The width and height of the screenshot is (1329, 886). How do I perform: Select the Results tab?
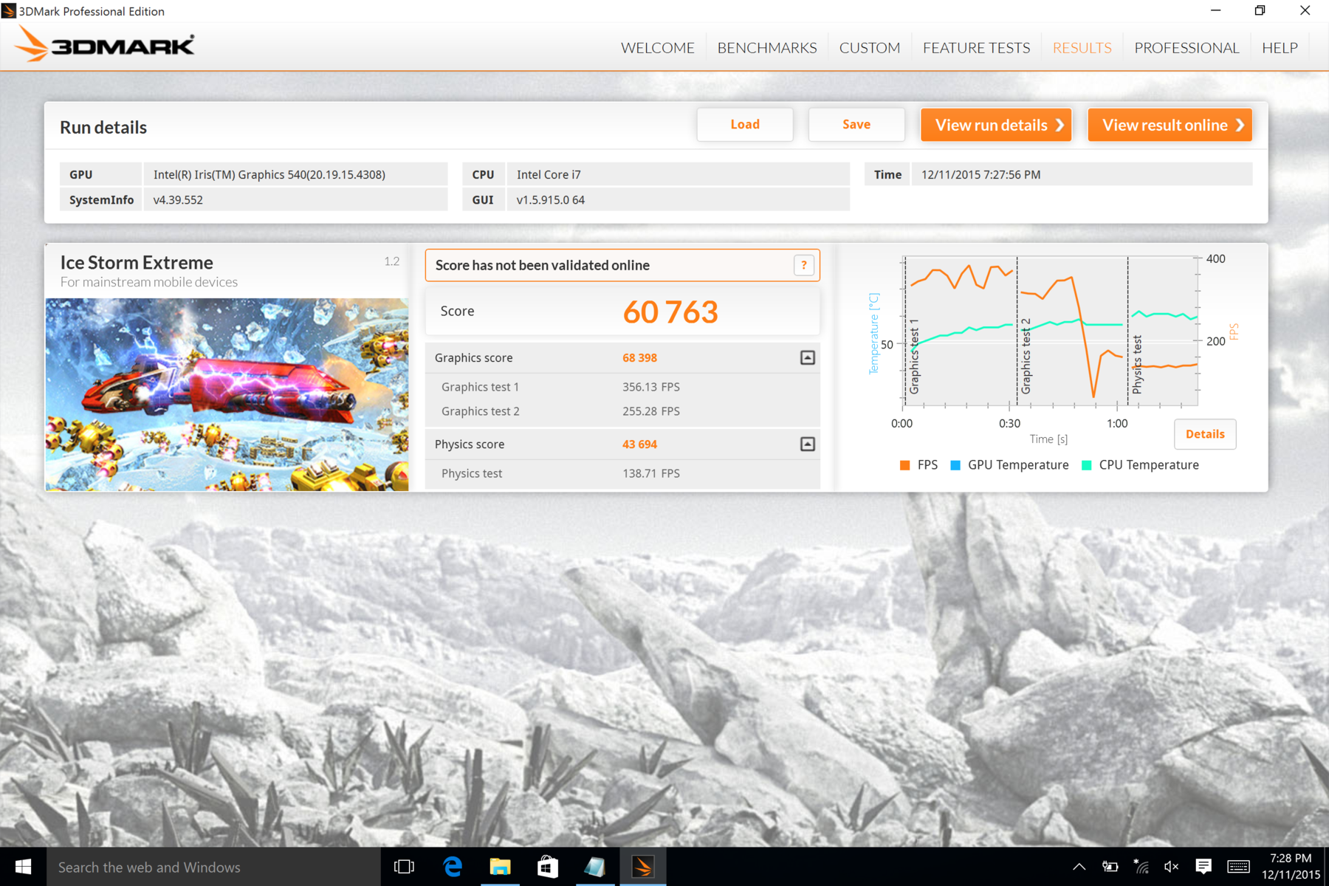(1082, 48)
